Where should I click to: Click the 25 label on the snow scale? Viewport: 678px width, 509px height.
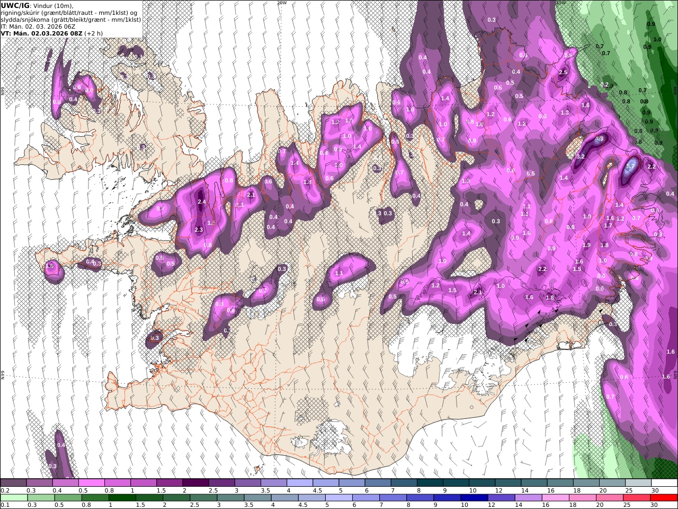629,490
